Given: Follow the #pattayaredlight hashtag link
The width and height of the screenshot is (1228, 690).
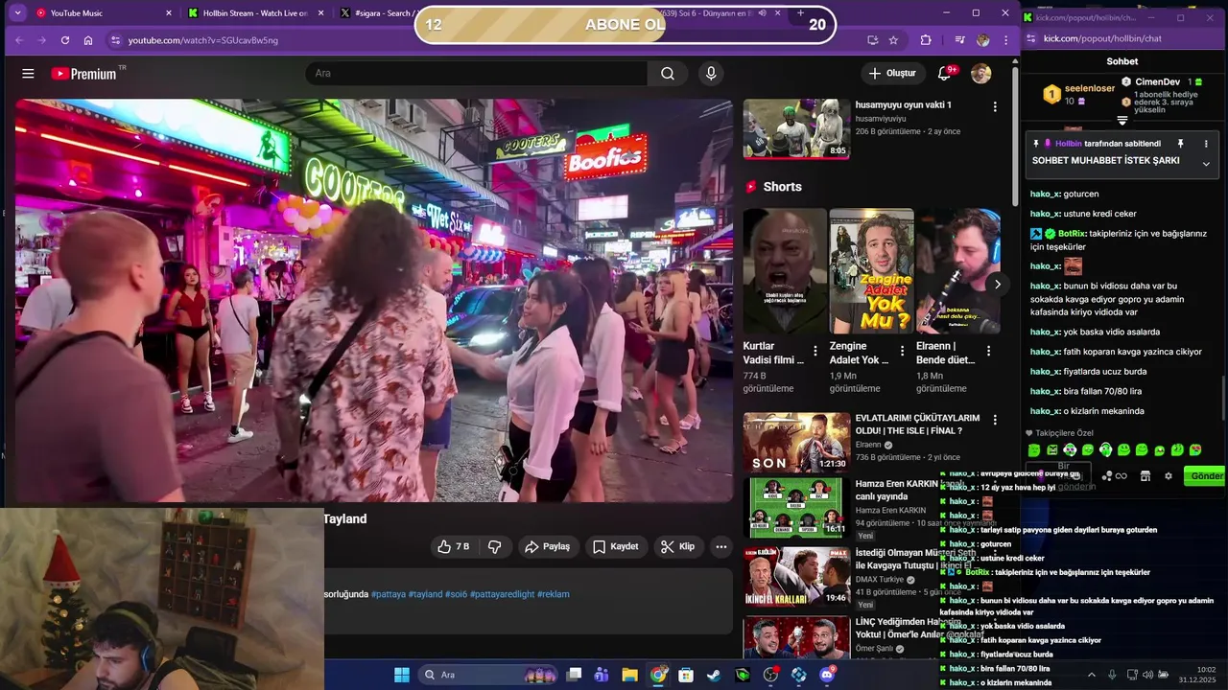Looking at the screenshot, I should 502,594.
